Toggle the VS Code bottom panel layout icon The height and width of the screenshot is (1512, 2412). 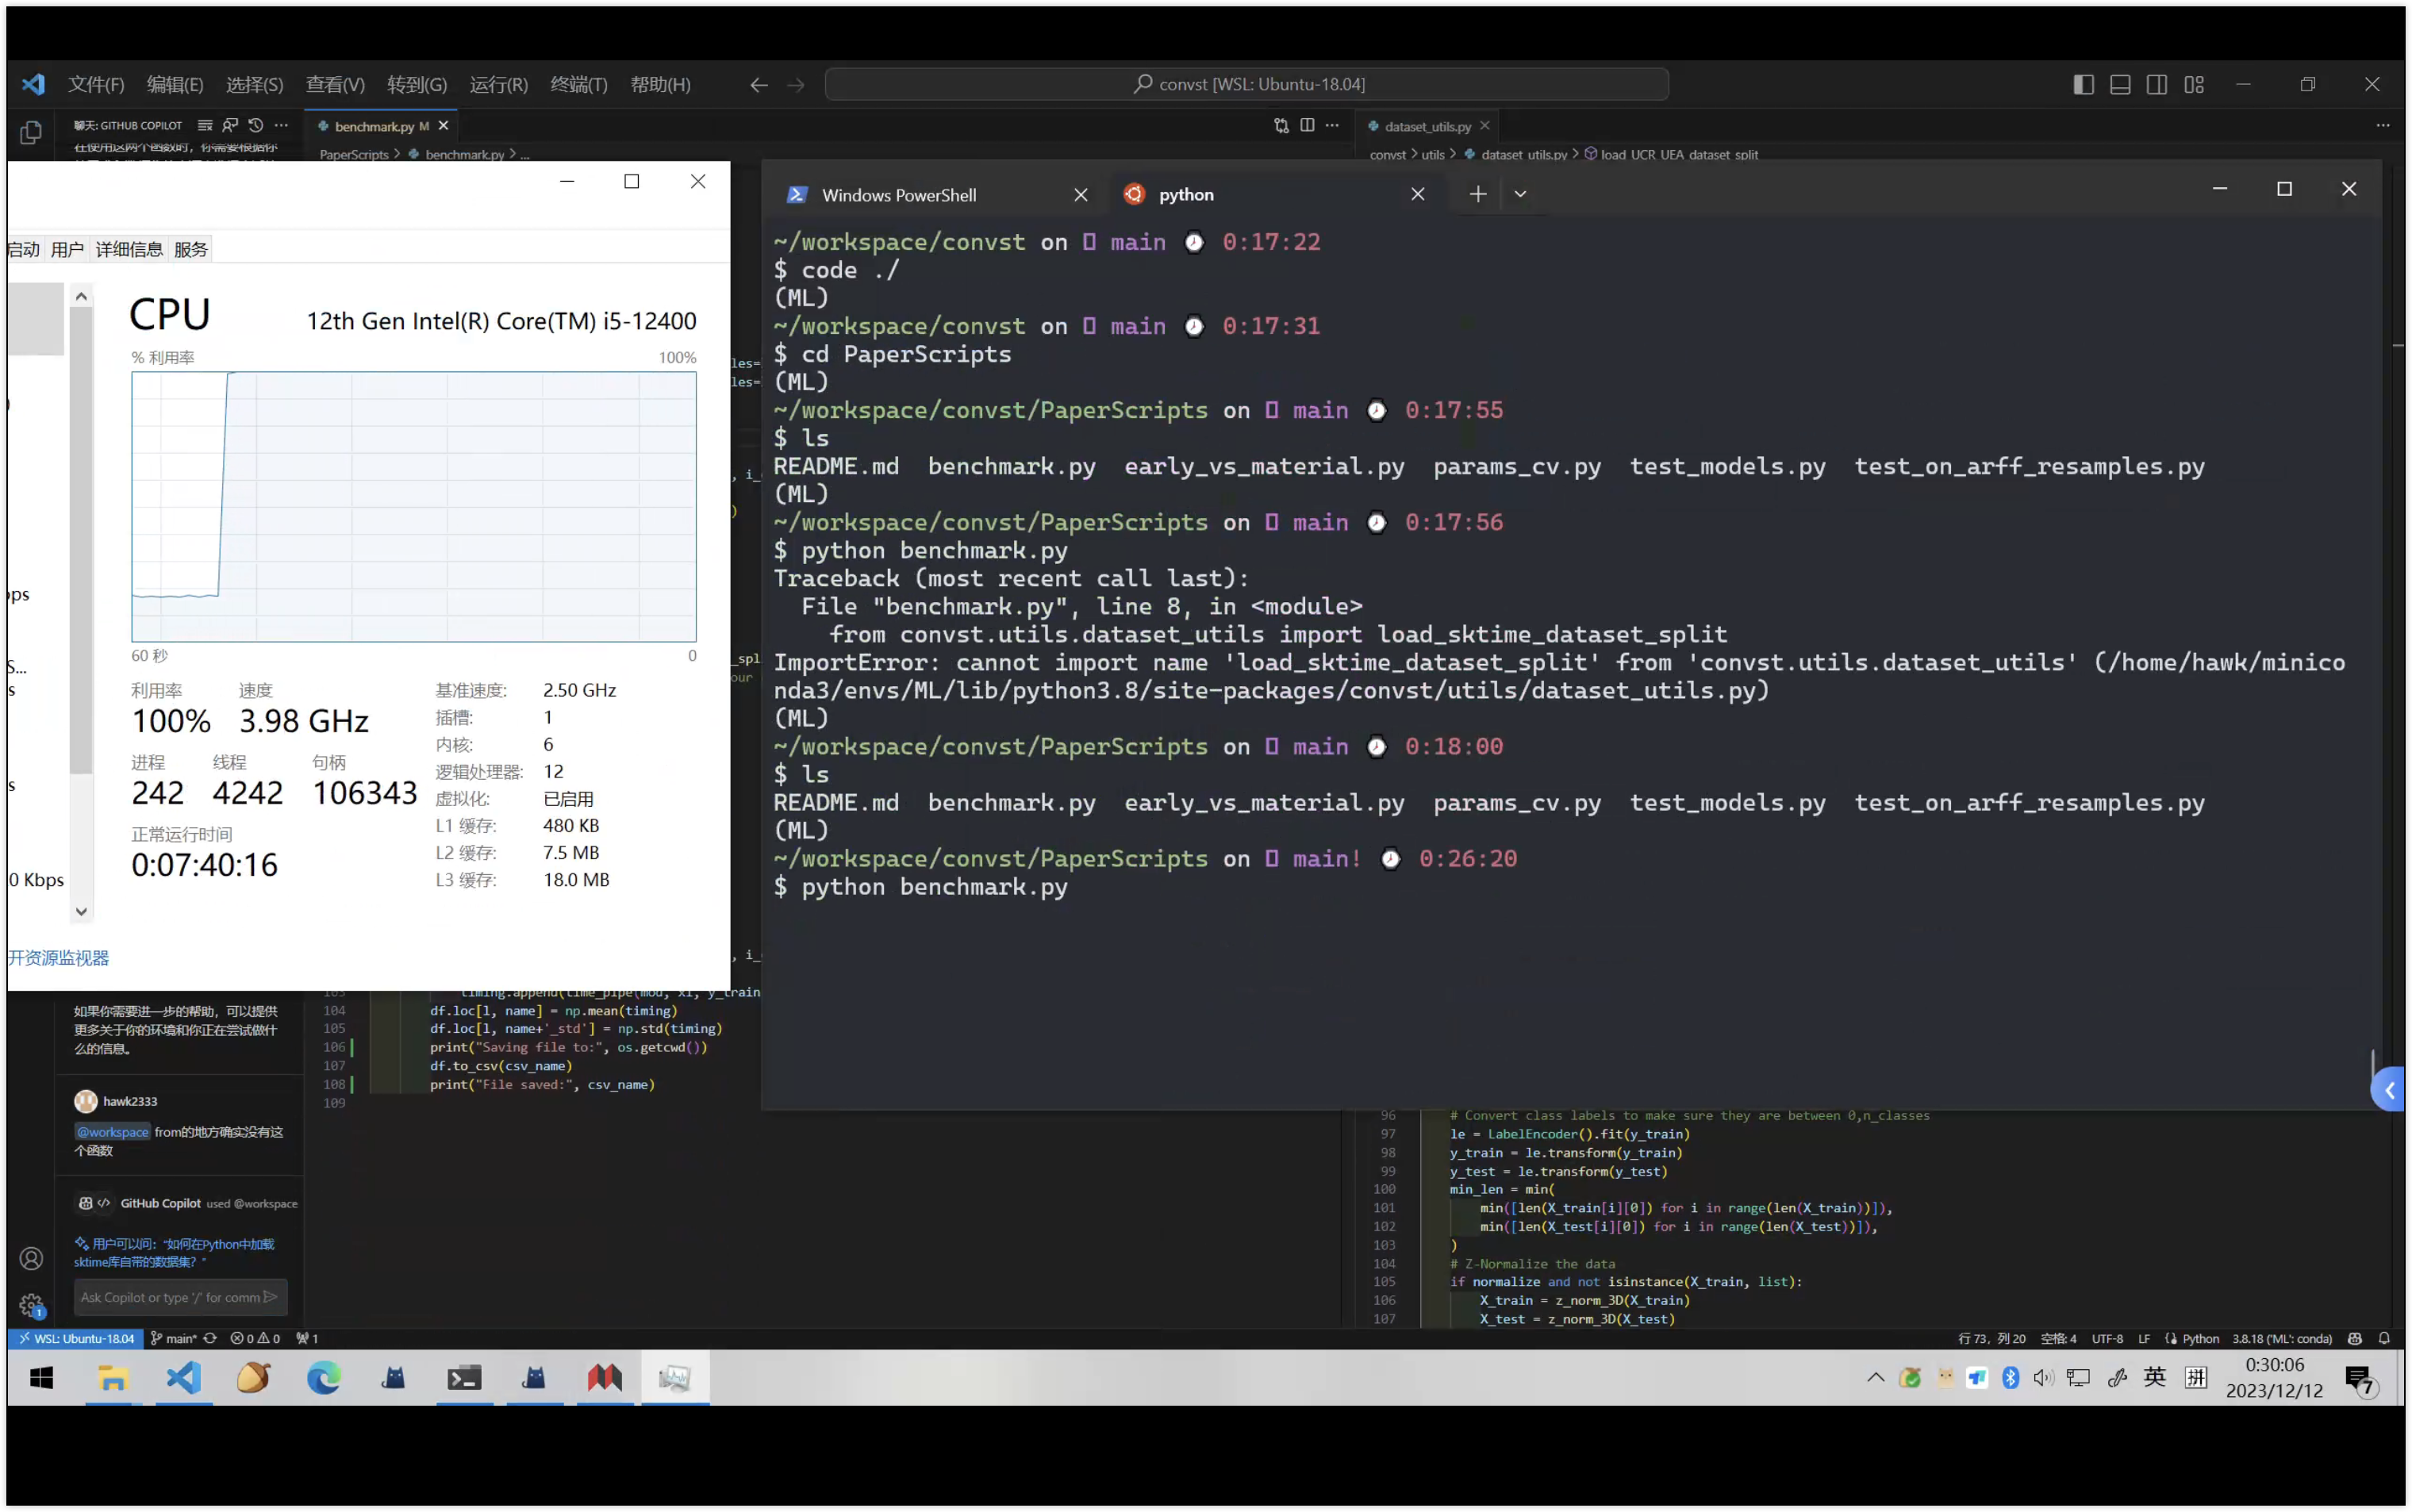(2120, 85)
